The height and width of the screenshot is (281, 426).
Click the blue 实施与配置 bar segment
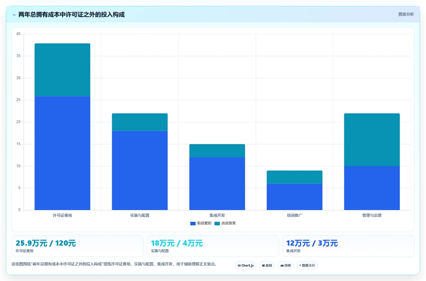140,171
